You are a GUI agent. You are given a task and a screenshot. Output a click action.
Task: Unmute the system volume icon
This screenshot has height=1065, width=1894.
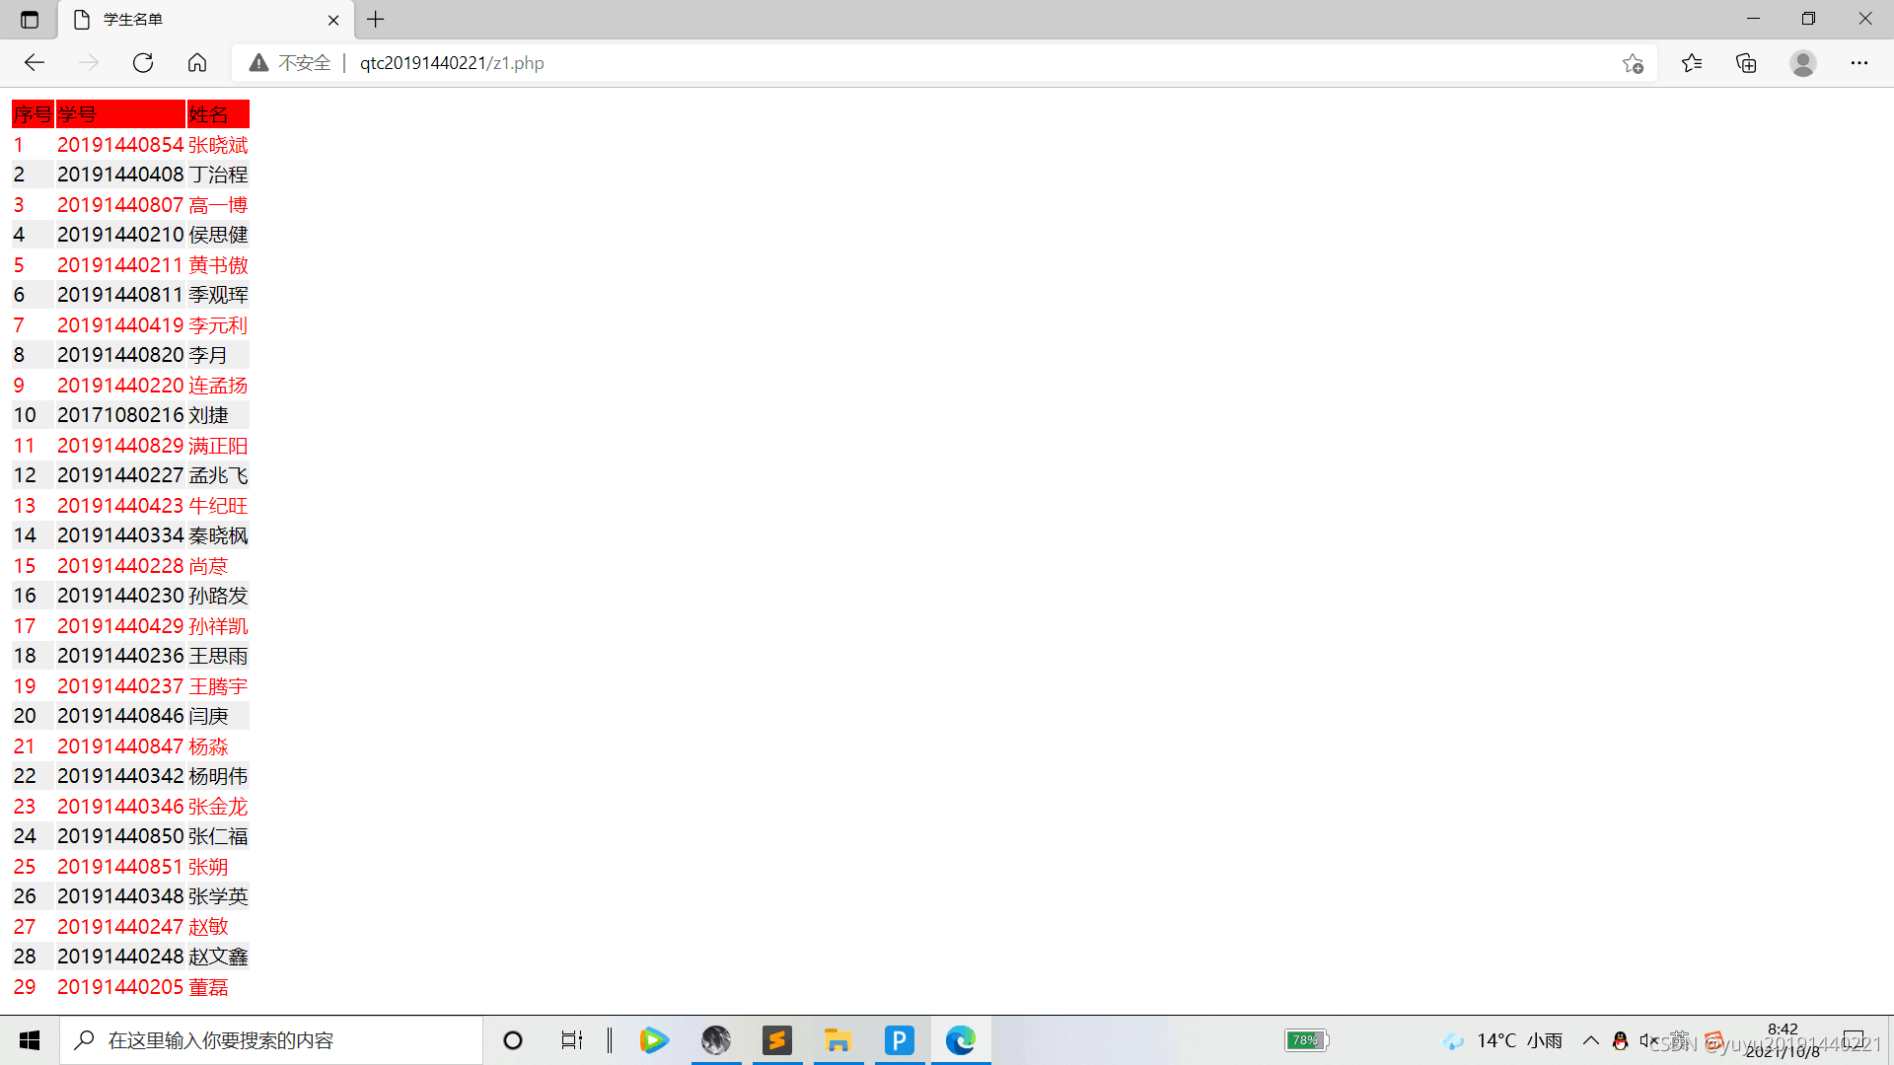pos(1647,1040)
